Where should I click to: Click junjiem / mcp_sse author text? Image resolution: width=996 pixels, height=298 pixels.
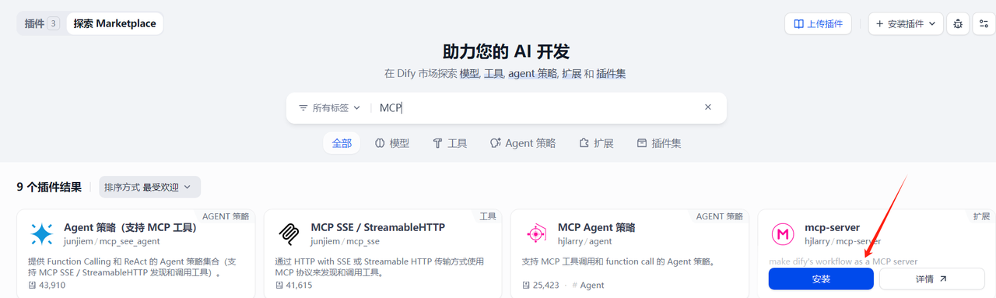click(345, 241)
